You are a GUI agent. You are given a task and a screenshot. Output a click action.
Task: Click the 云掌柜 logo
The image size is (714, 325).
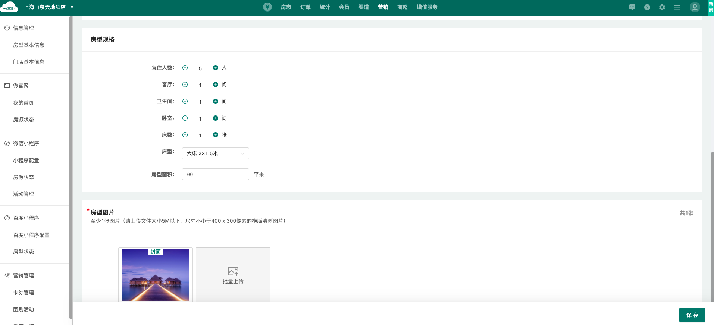(x=9, y=7)
